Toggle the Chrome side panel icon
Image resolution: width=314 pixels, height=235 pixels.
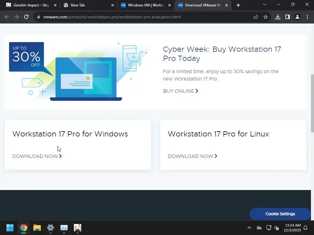[288, 17]
